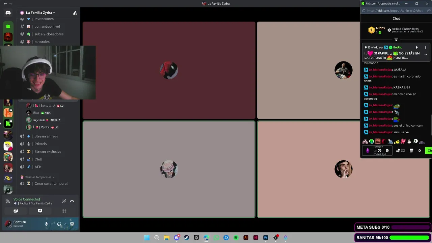432x243 pixels.
Task: Open Discord direct messages home icon
Action: (x=8, y=13)
